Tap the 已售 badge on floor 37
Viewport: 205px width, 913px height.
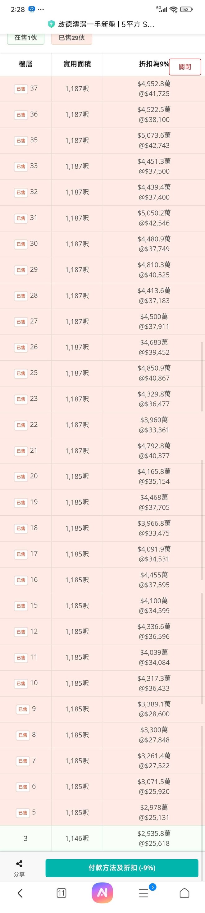pyautogui.click(x=21, y=89)
